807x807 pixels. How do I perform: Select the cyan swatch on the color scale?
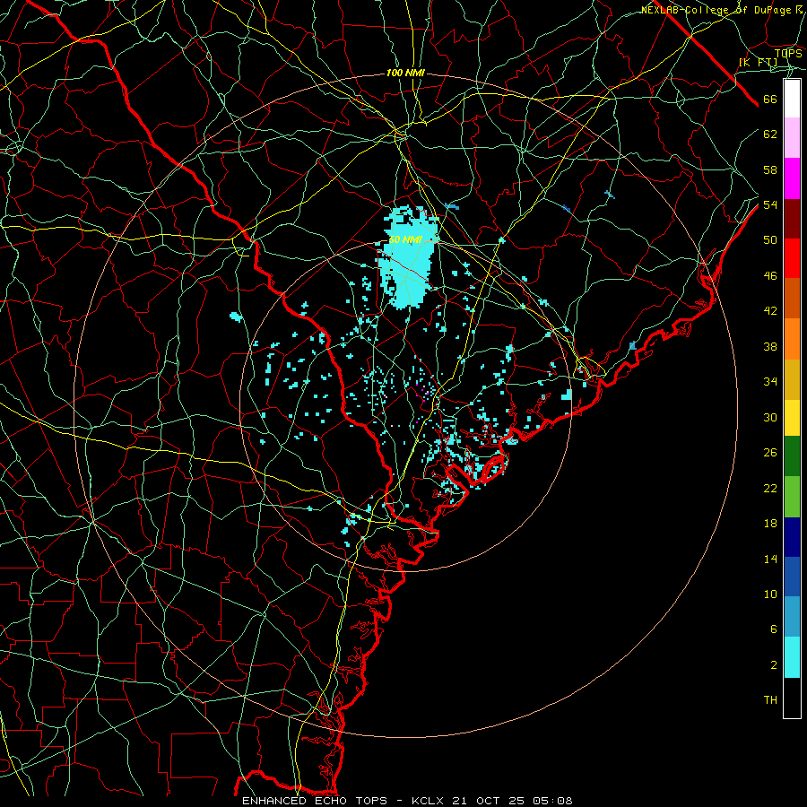[x=792, y=657]
